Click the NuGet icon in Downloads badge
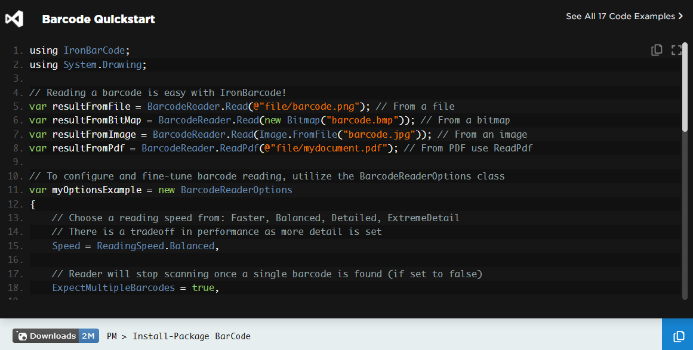The height and width of the screenshot is (350, 693). click(x=22, y=336)
